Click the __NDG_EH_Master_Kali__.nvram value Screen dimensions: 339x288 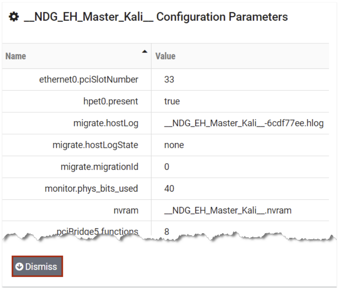(228, 211)
